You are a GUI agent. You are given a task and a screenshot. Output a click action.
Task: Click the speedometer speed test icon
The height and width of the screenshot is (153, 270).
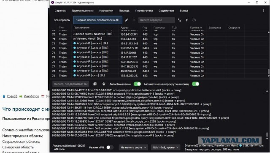tap(194, 20)
